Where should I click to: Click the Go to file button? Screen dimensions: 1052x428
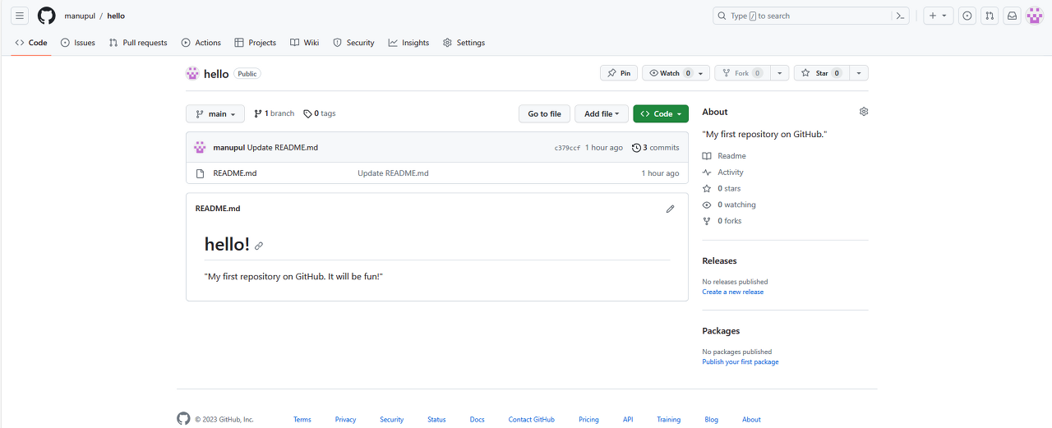coord(544,114)
